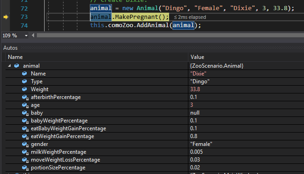Select the milkWeightPercentage row
This screenshot has height=174, width=304.
coord(155,152)
